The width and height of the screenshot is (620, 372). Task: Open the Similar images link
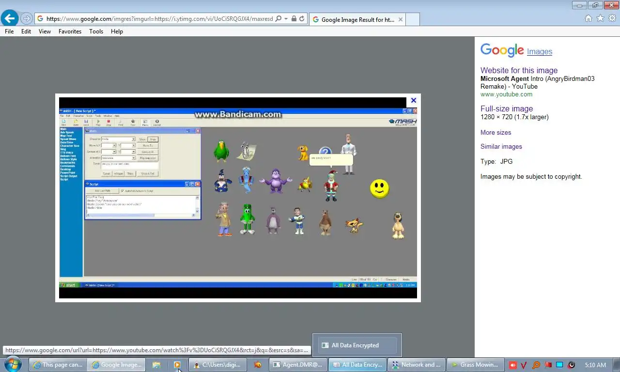501,146
